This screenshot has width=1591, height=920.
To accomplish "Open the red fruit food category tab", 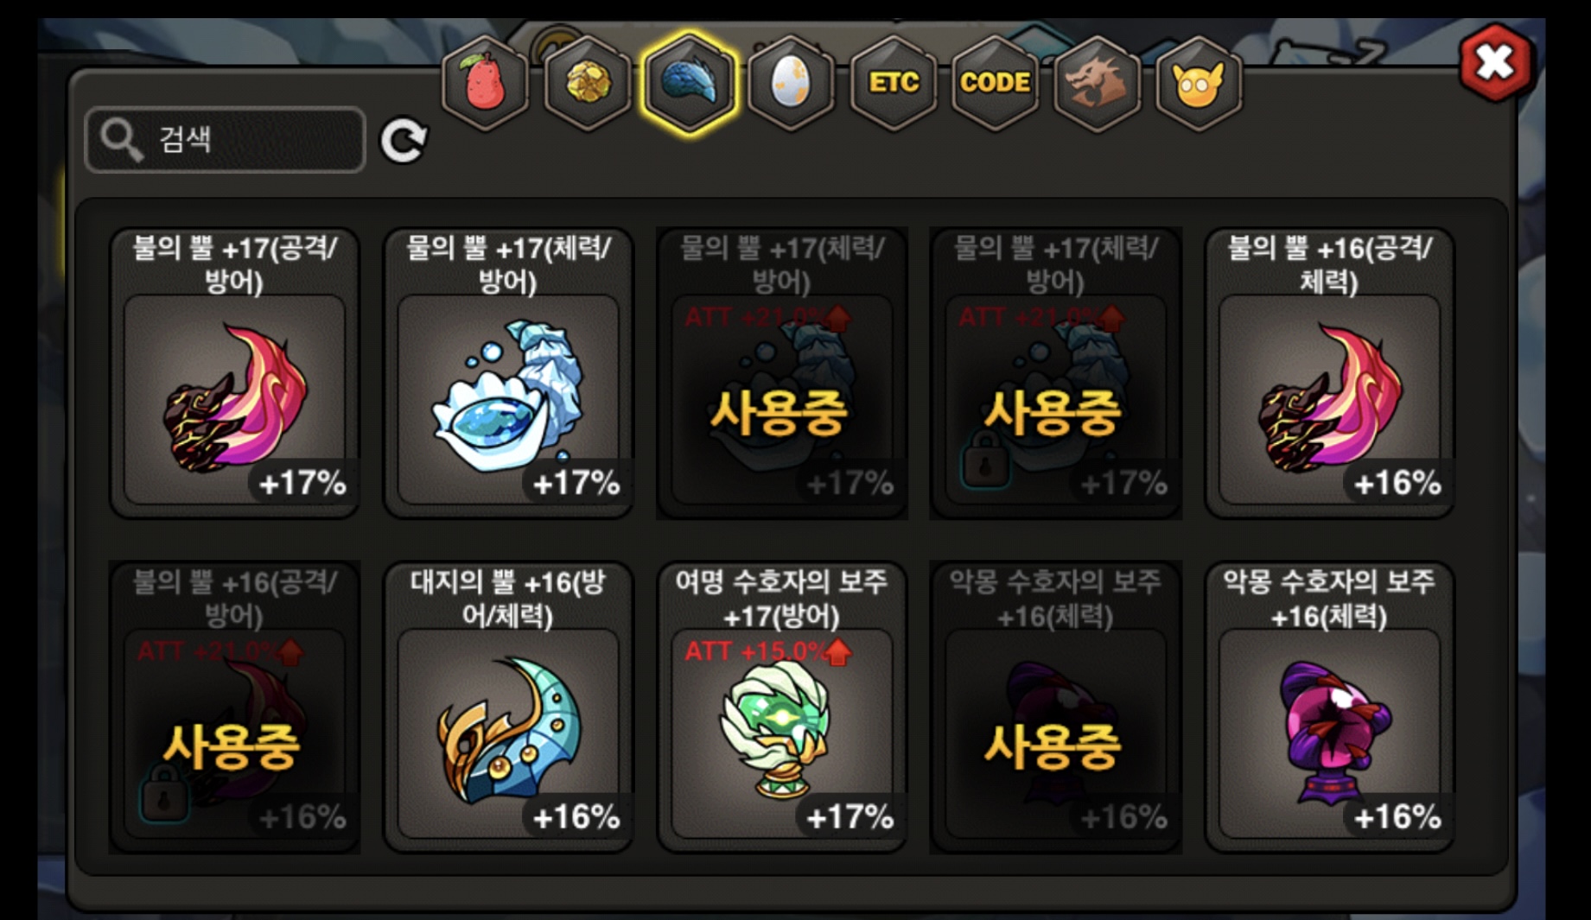I will pos(485,83).
